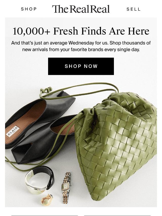Click the Alaïa label on the insole
Image resolution: width=162 pixels, height=216 pixels.
pyautogui.click(x=13, y=132)
